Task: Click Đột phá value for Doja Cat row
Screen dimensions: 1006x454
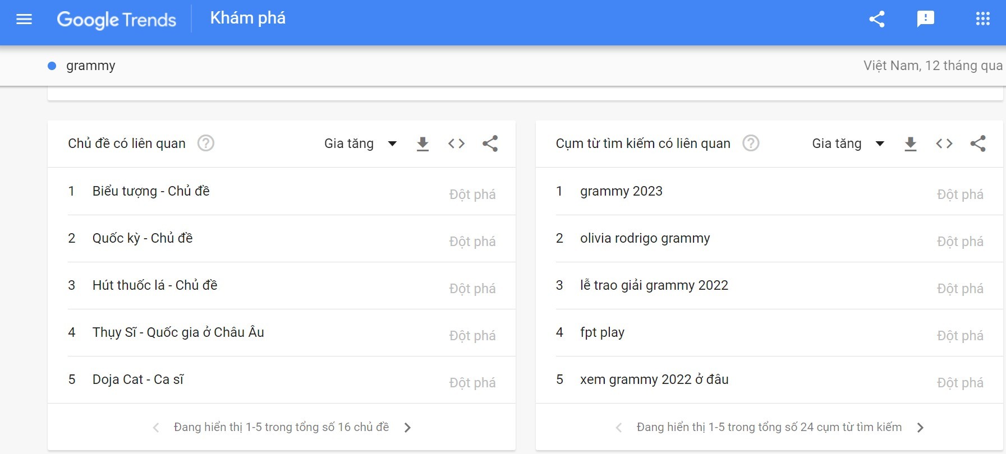Action: pos(472,383)
